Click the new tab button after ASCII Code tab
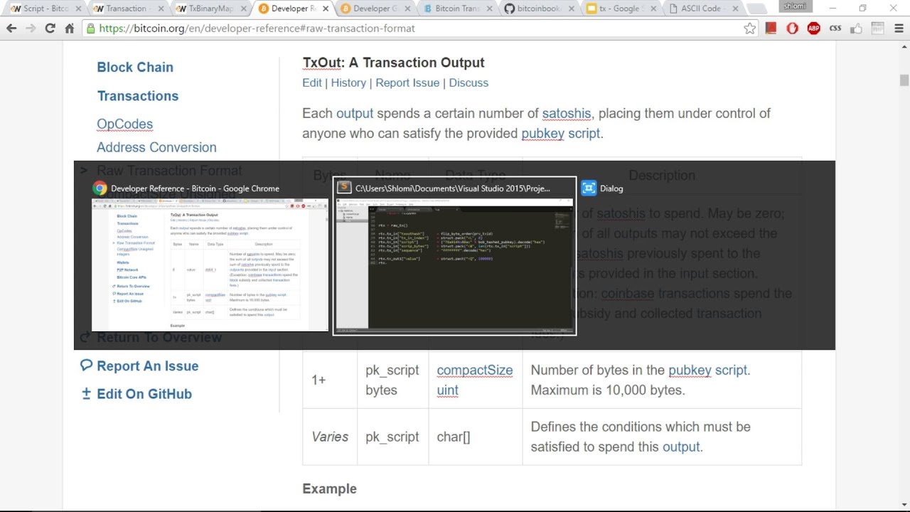 click(756, 9)
